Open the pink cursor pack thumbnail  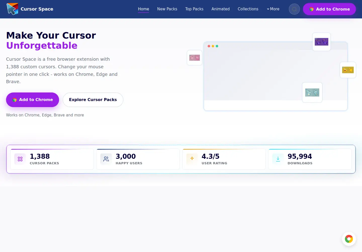(x=195, y=58)
